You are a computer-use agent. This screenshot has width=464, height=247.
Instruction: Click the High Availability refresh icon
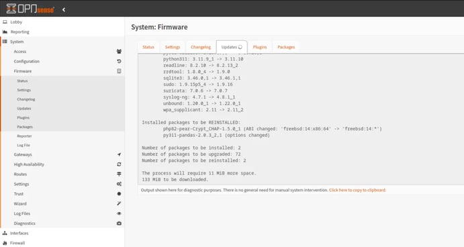pos(119,164)
